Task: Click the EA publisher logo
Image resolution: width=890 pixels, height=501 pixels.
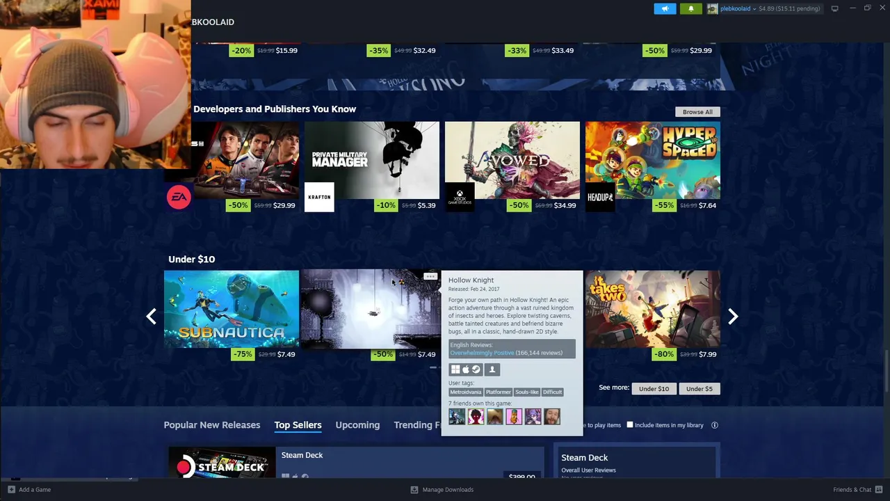Action: (179, 198)
